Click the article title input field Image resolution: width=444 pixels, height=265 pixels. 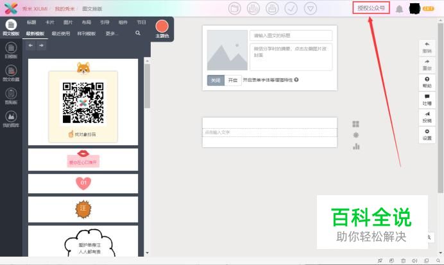(291, 35)
